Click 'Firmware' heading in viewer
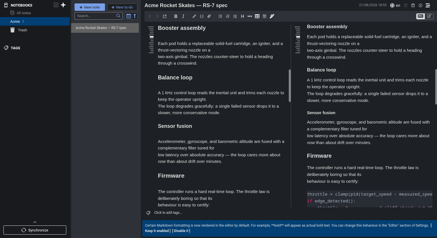 (x=319, y=156)
